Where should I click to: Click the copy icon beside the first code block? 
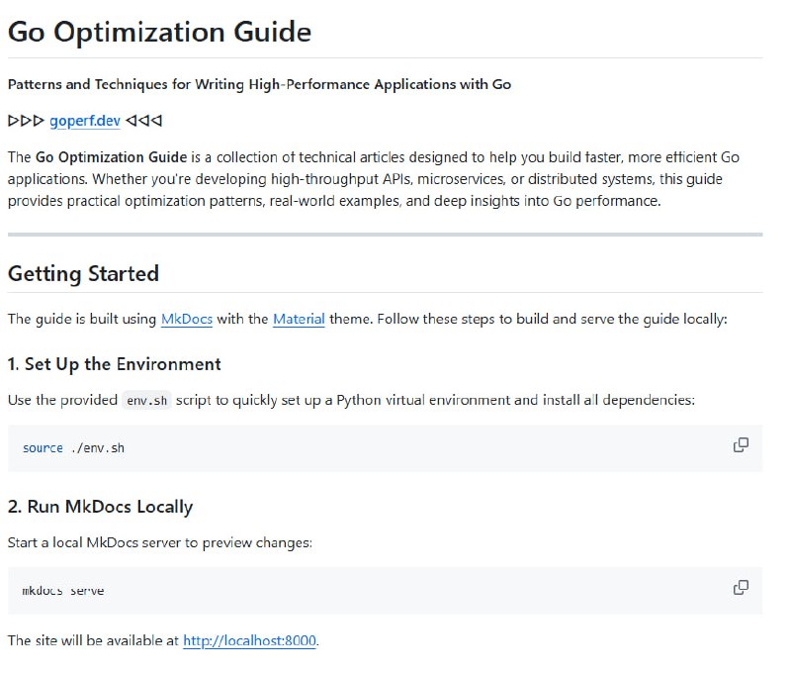(740, 447)
